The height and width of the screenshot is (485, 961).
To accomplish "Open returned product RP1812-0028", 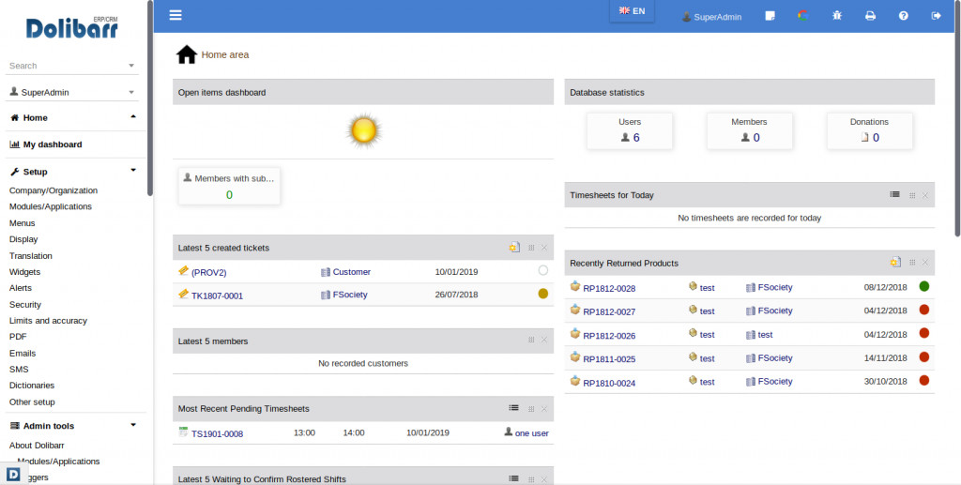I will pyautogui.click(x=609, y=288).
